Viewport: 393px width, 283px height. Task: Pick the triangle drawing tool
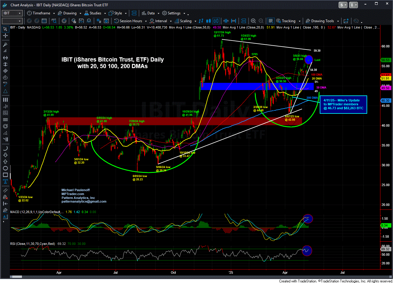6,91
